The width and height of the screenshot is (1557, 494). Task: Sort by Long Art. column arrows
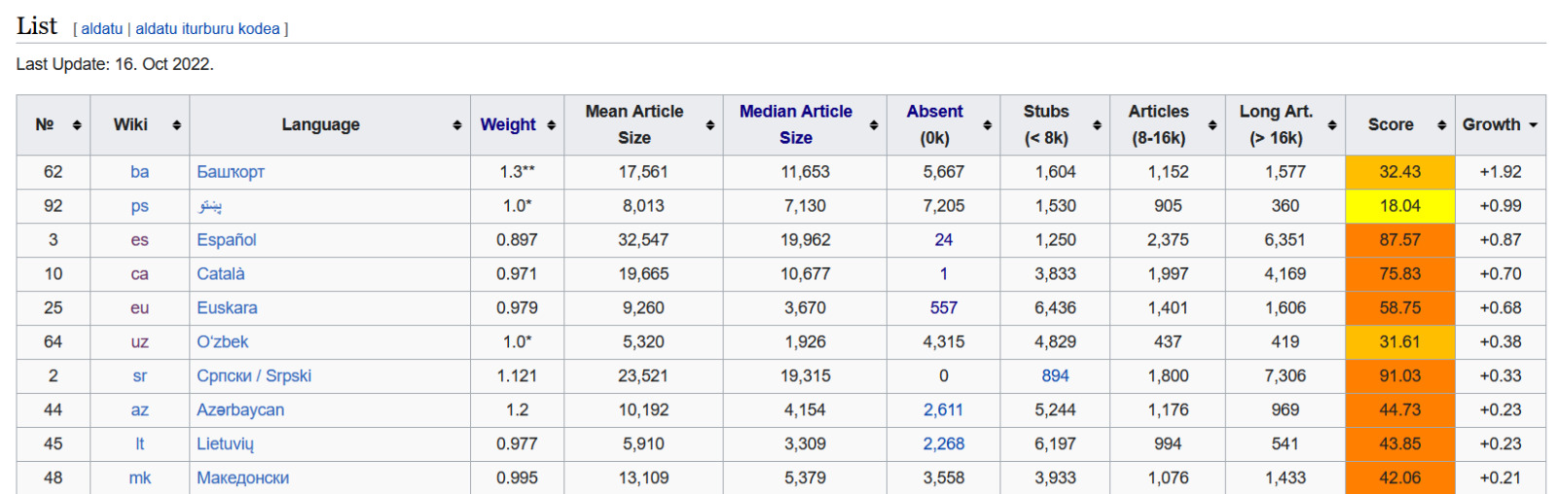[x=1331, y=125]
